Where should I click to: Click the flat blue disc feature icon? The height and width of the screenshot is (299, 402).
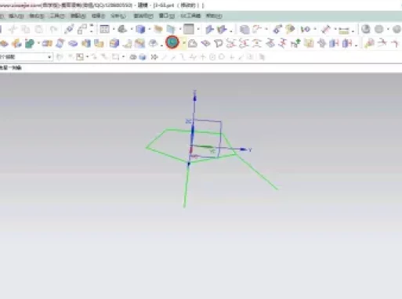pyautogui.click(x=73, y=44)
